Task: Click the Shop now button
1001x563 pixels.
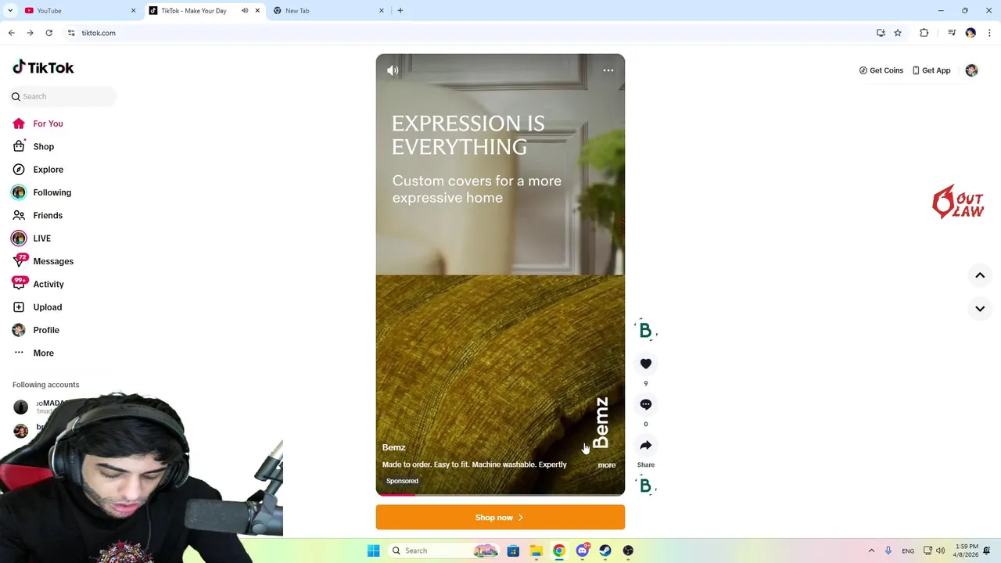Action: pos(500,517)
